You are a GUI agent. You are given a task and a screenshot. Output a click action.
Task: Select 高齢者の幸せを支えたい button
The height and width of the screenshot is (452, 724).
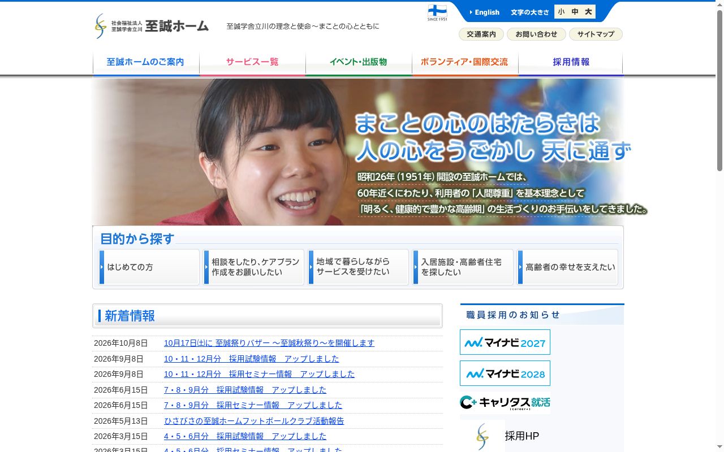[x=567, y=267]
